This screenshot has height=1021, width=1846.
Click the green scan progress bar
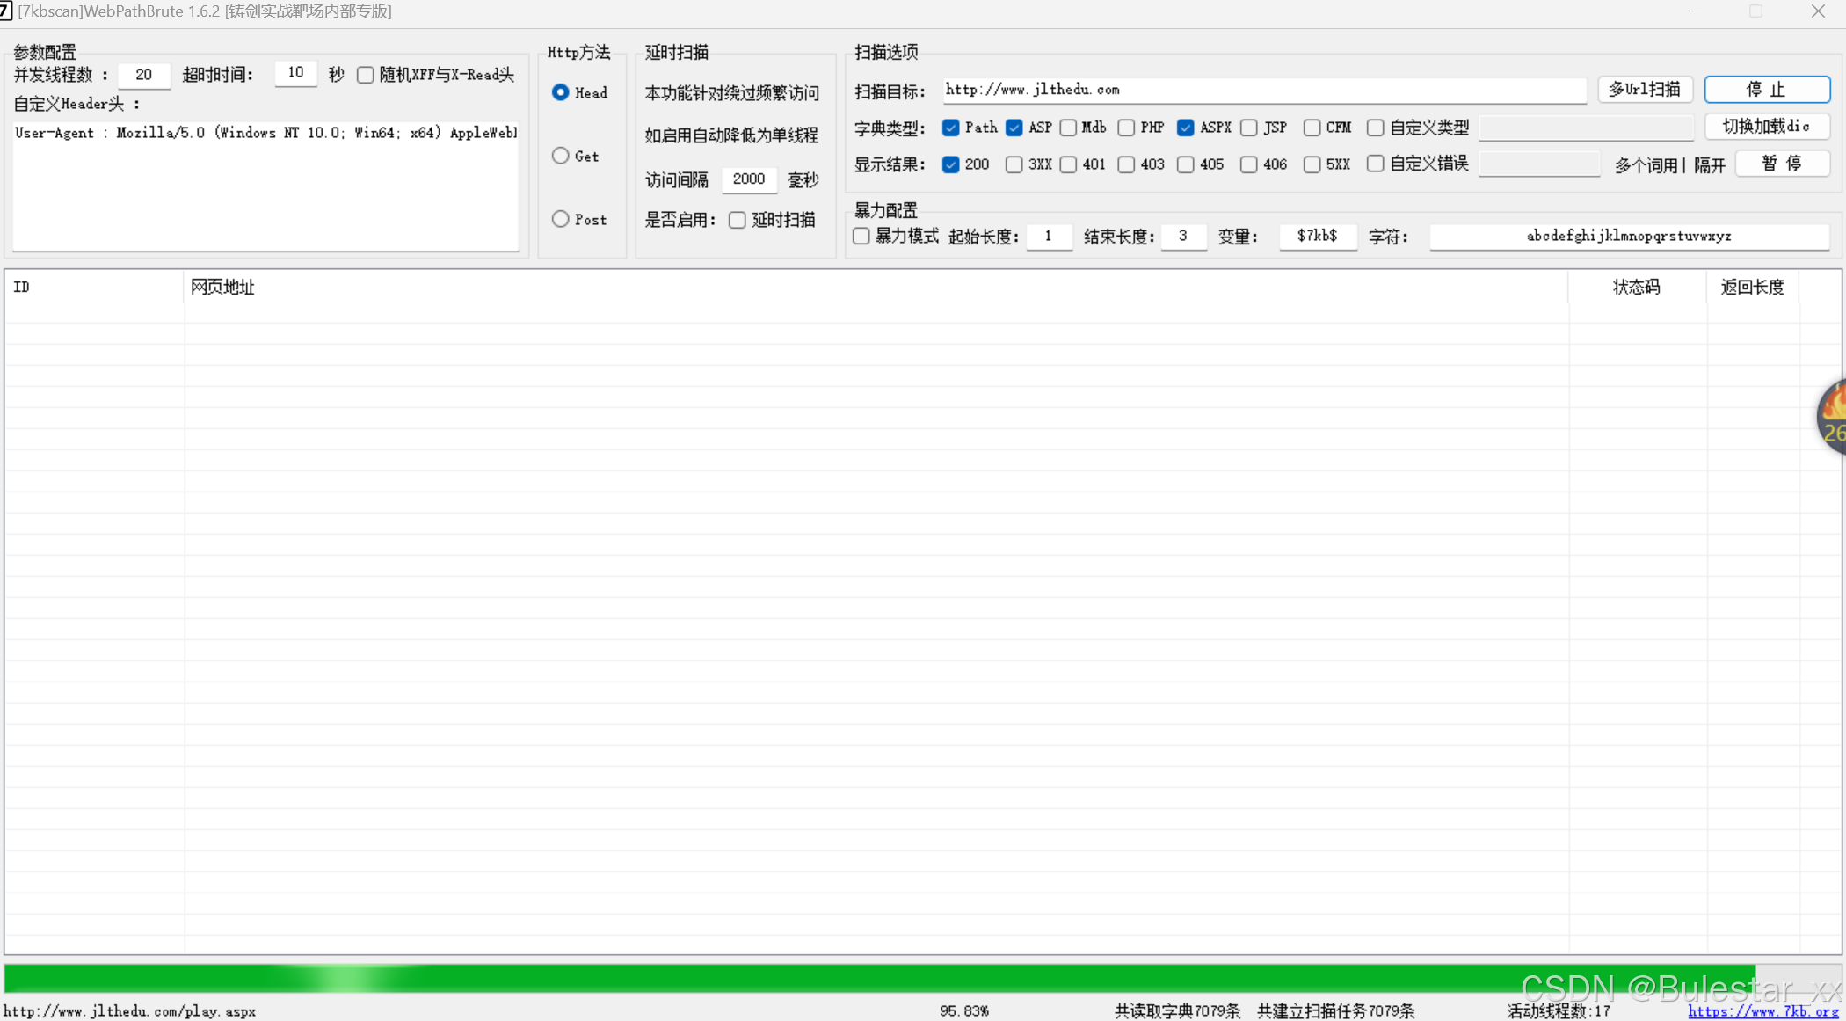(x=879, y=978)
